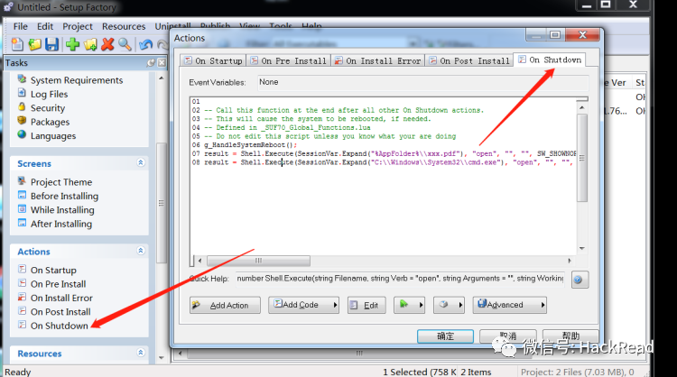Open the Resources menu

pyautogui.click(x=124, y=26)
